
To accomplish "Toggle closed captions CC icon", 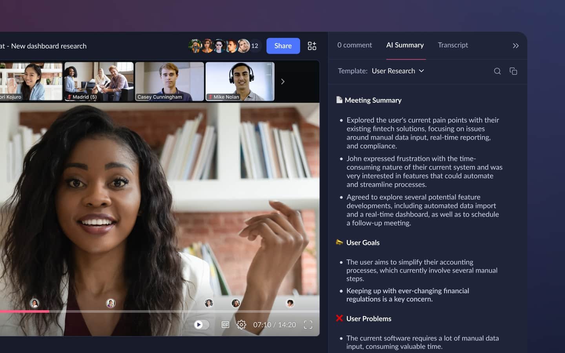I will pos(225,325).
